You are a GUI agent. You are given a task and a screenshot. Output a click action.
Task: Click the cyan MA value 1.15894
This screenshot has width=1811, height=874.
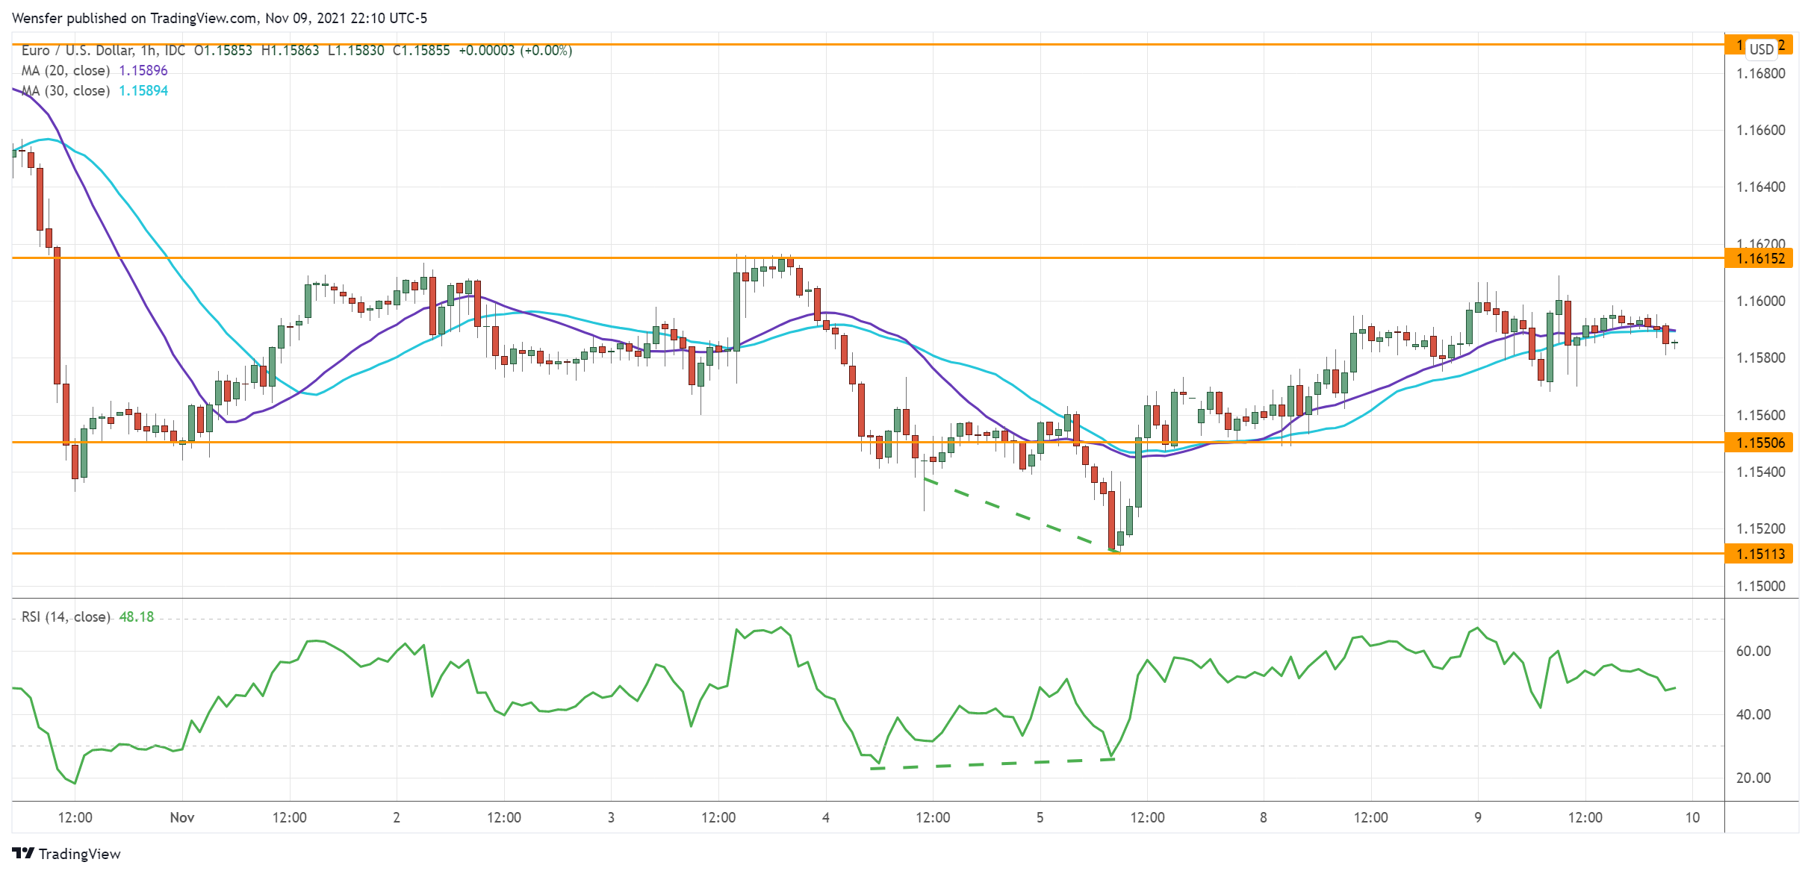click(x=143, y=90)
